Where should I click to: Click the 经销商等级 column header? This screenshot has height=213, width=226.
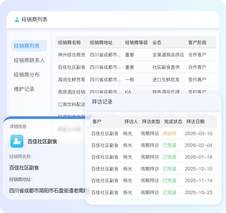136,42
